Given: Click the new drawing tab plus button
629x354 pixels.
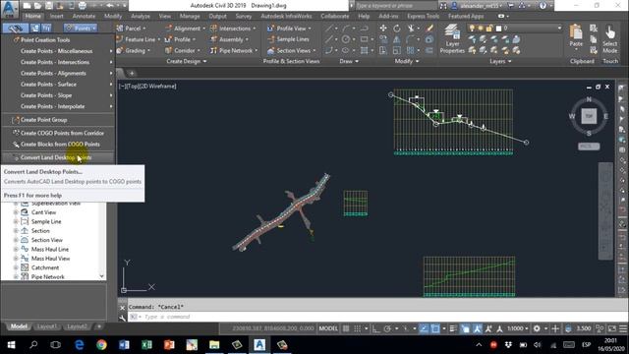Looking at the screenshot, I should point(132,73).
